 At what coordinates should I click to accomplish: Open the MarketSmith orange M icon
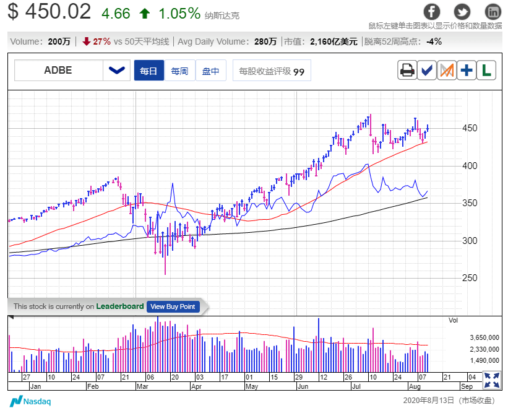pyautogui.click(x=447, y=70)
